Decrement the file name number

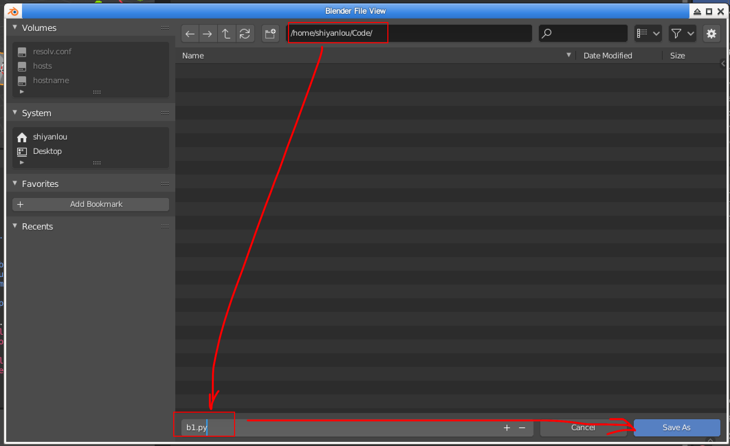click(522, 428)
